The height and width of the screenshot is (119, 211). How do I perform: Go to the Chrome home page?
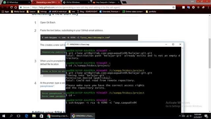(x=16, y=7)
